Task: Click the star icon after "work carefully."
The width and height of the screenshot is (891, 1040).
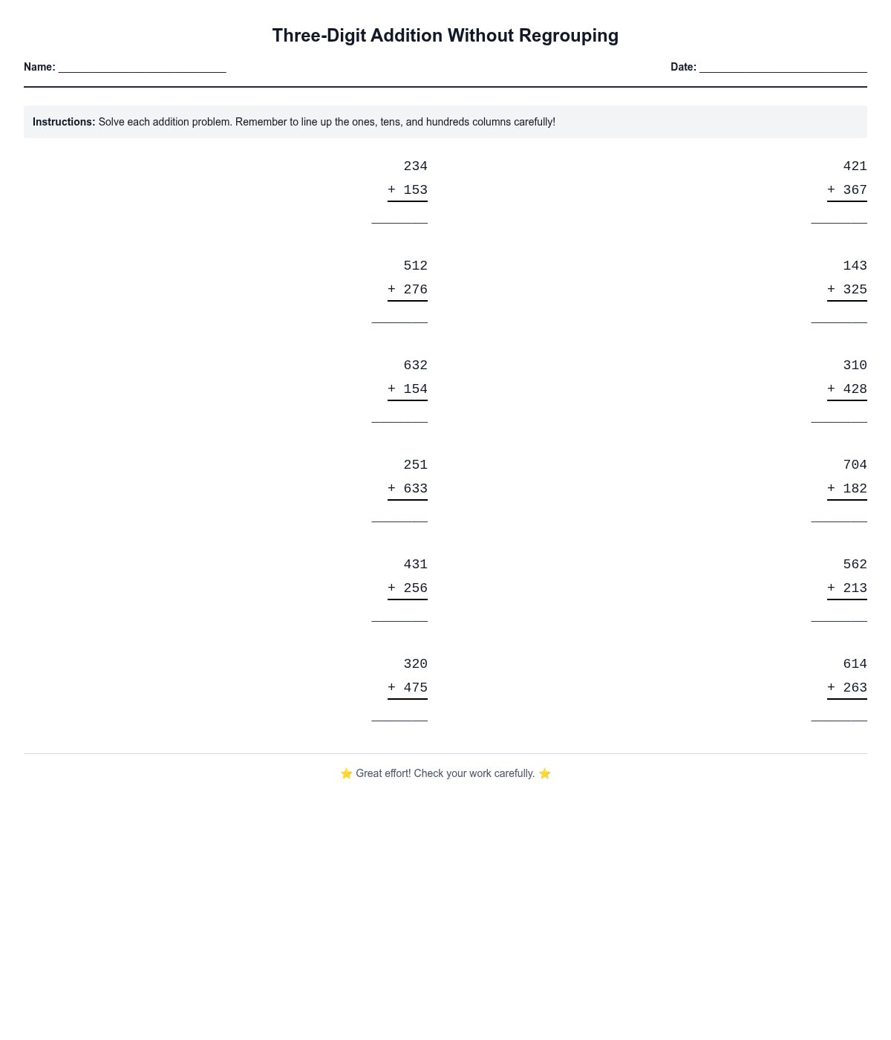Action: point(545,774)
